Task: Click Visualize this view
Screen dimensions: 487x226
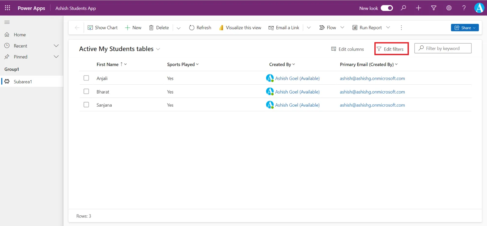Action: pyautogui.click(x=240, y=28)
